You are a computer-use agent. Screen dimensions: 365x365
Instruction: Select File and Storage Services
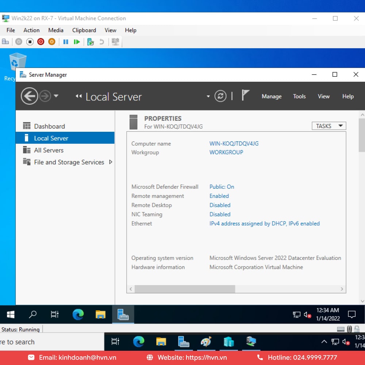[x=65, y=162]
